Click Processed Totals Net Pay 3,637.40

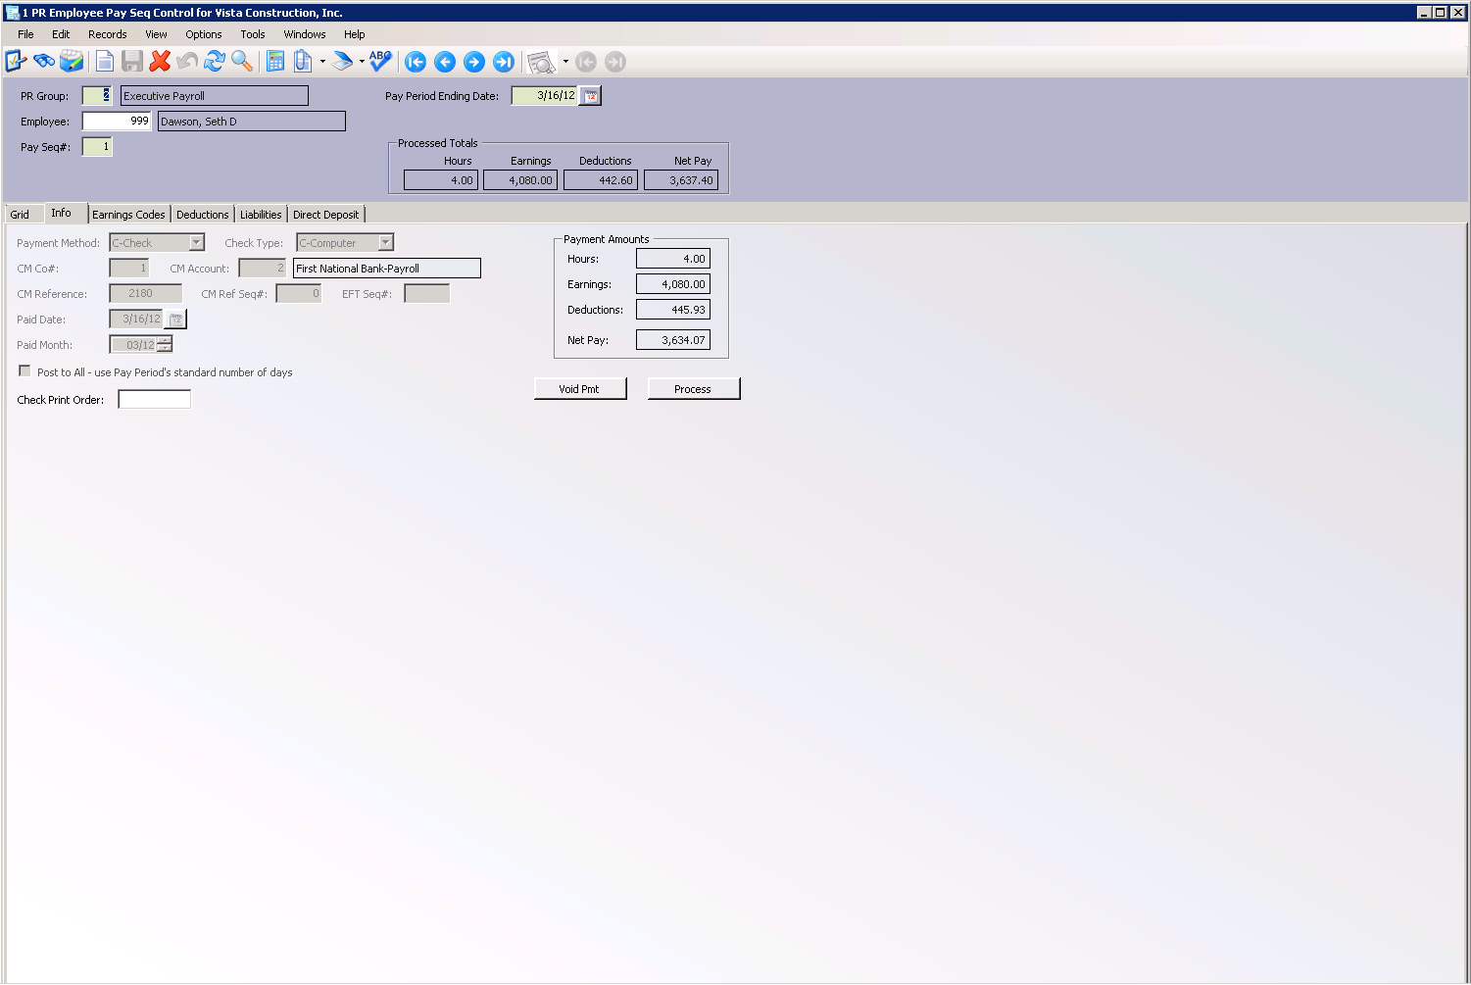pos(681,180)
